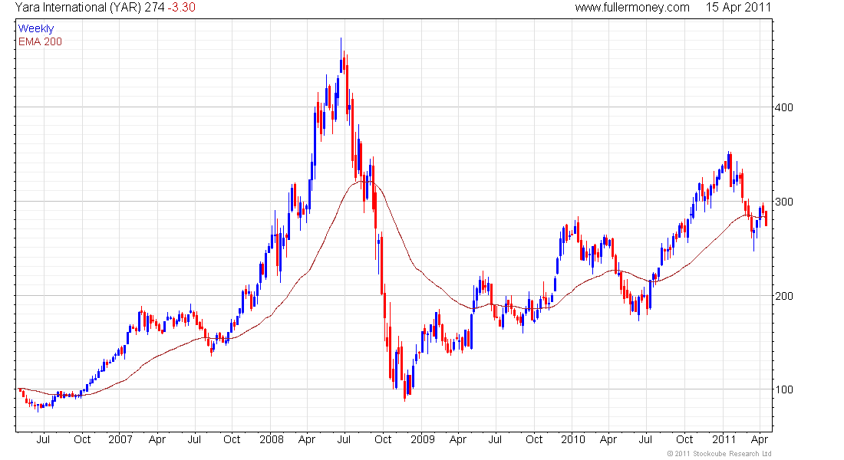The width and height of the screenshot is (844, 460).
Task: Click the 2007 label on time axis
Action: (120, 439)
